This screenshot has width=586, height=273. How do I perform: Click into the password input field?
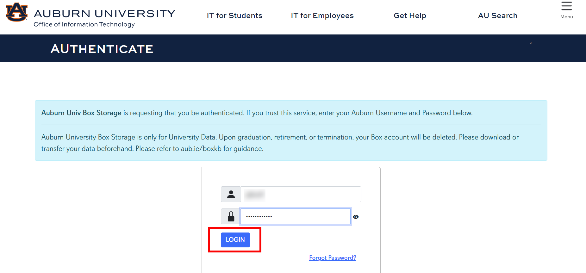pos(296,217)
